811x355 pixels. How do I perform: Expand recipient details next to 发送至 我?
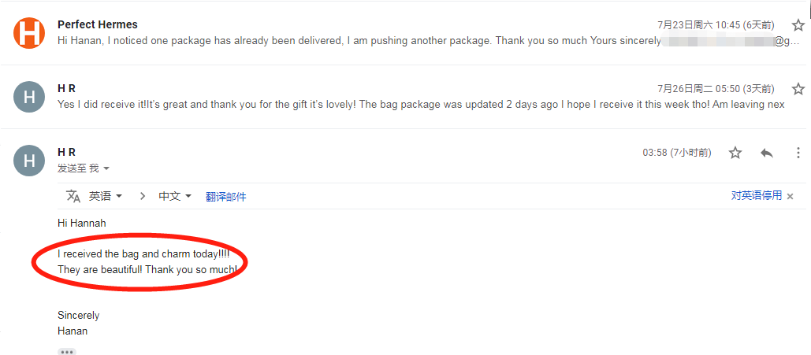click(106, 168)
